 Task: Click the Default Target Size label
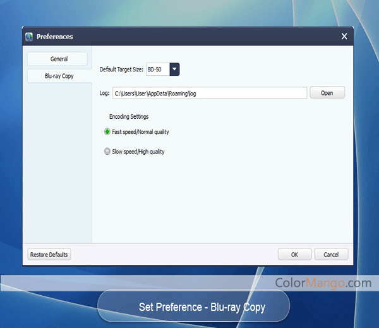click(x=122, y=69)
